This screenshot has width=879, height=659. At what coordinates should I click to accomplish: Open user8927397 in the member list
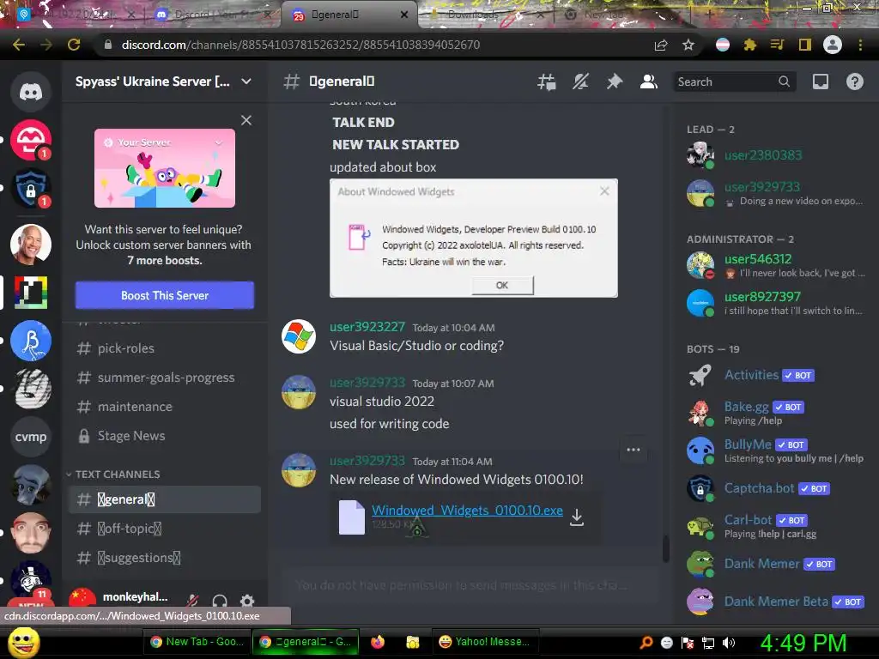(x=776, y=303)
